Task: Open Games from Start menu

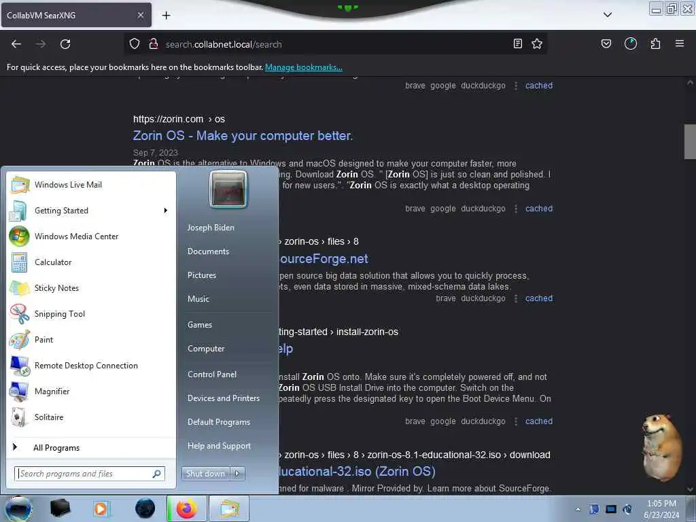Action: [200, 324]
